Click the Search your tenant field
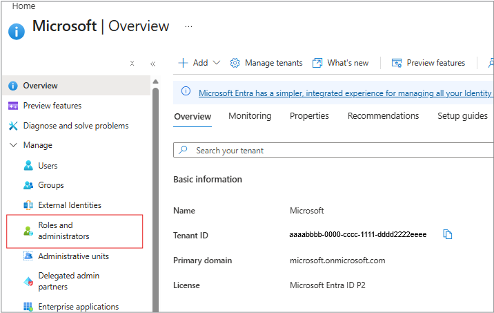 click(331, 150)
